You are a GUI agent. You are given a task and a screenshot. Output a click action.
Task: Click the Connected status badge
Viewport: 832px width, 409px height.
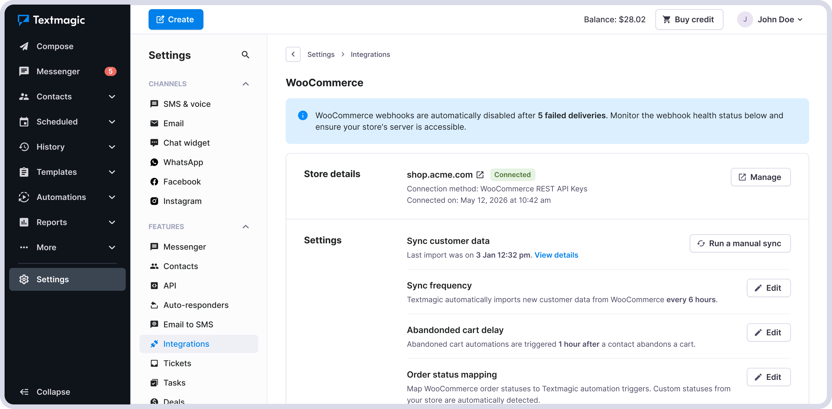point(512,175)
